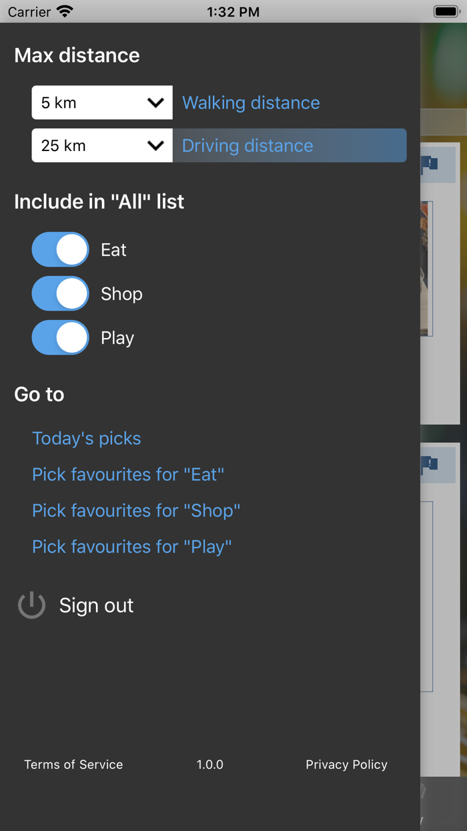Open Pick favourites for Shop

click(x=136, y=510)
